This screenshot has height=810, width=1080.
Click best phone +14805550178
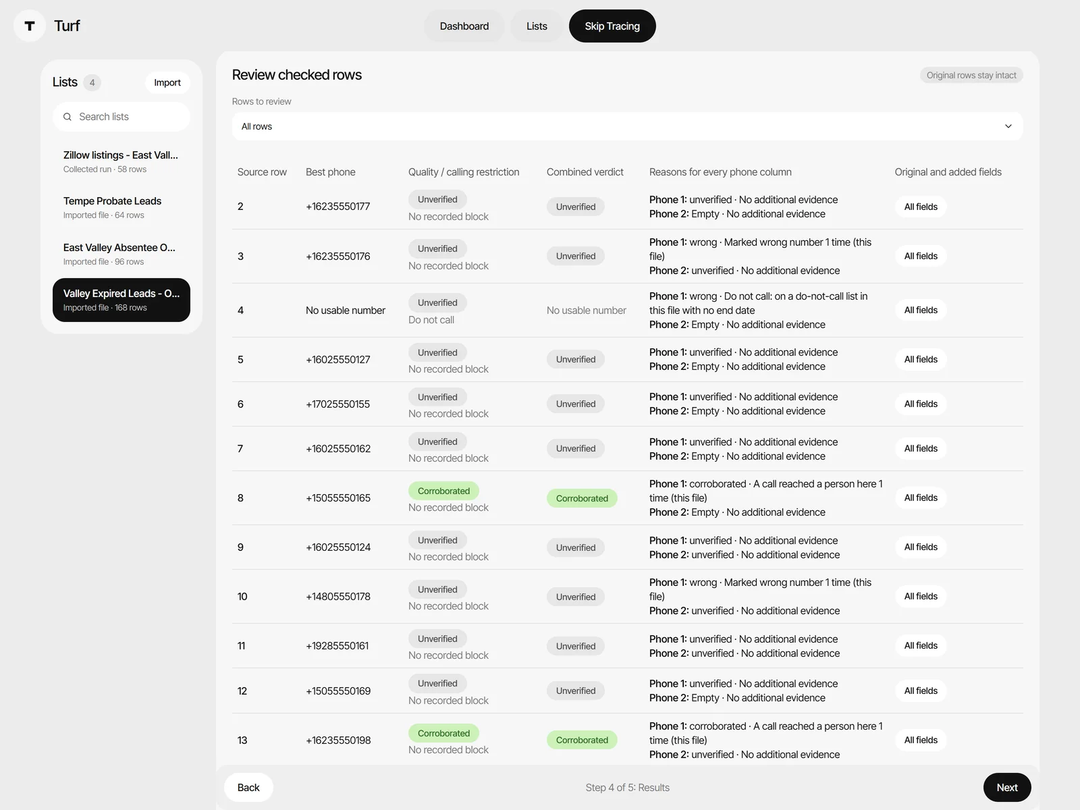(338, 597)
